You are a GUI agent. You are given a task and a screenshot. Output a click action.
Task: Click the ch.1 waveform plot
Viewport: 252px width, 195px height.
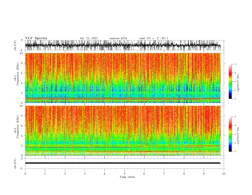click(x=123, y=45)
